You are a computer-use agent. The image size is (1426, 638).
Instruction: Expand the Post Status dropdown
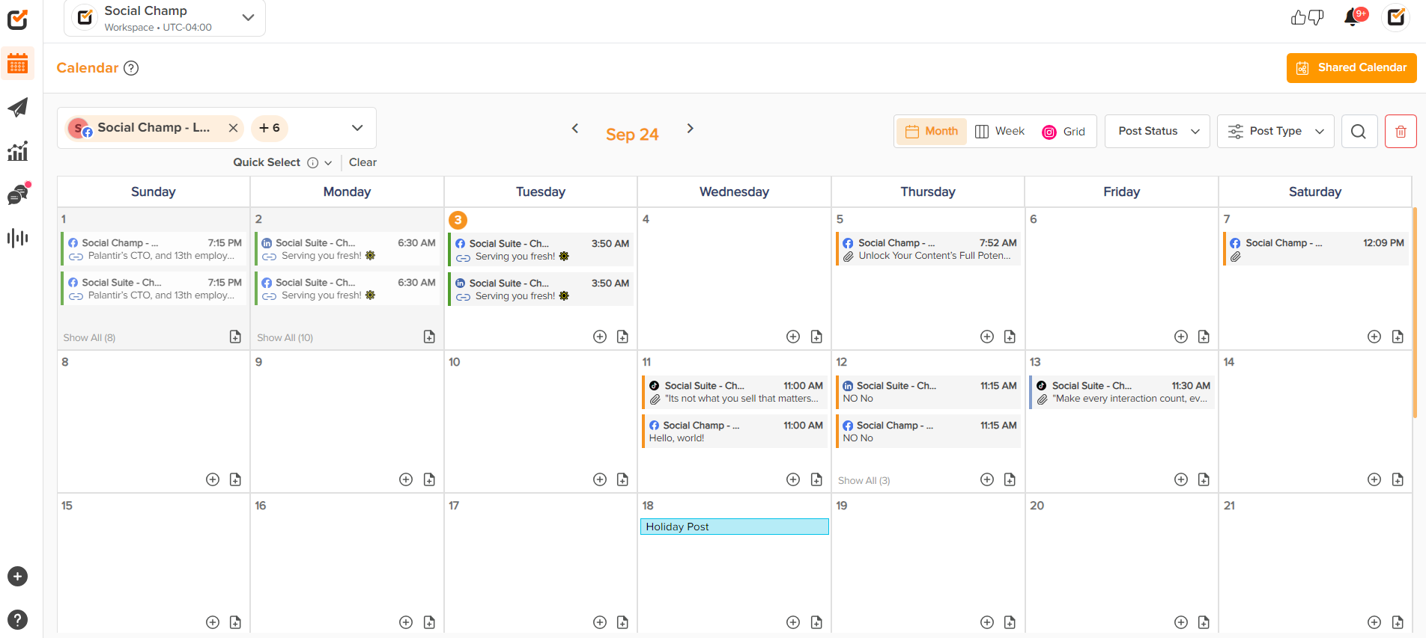coord(1157,132)
